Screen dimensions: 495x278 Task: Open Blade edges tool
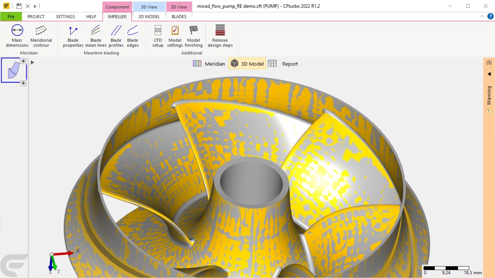133,36
